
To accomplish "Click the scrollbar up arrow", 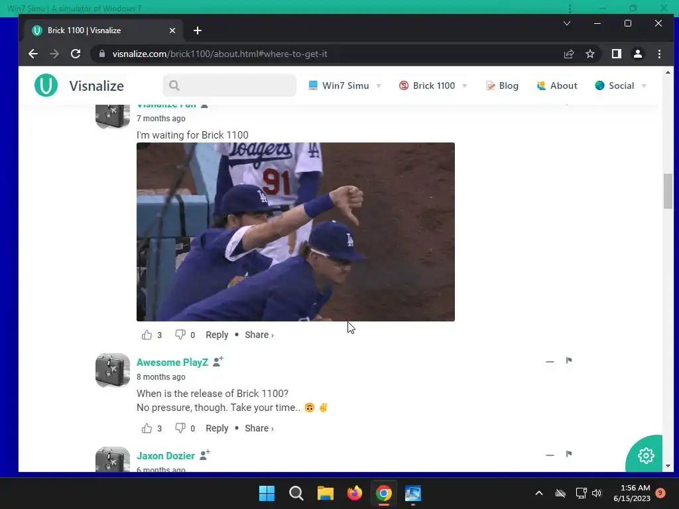I will tap(668, 72).
